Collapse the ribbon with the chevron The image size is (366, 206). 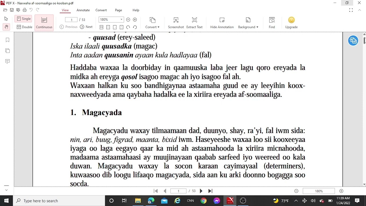(360, 10)
